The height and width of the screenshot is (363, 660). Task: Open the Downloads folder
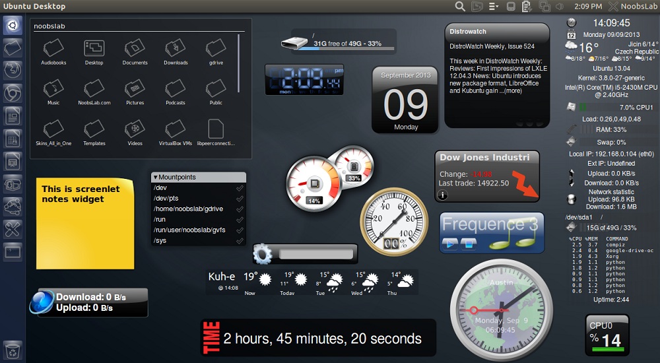tap(176, 48)
